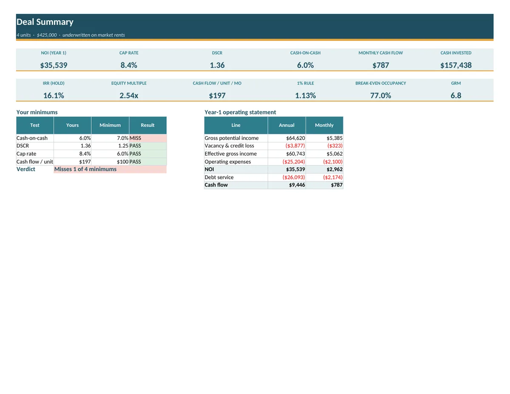Viewport: 510px width, 394px height.
Task: Select the 6.0% cap rate minimum cell
Action: tap(110, 154)
